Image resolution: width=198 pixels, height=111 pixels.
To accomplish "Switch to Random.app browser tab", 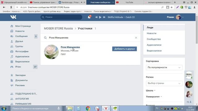I will coord(72,2).
